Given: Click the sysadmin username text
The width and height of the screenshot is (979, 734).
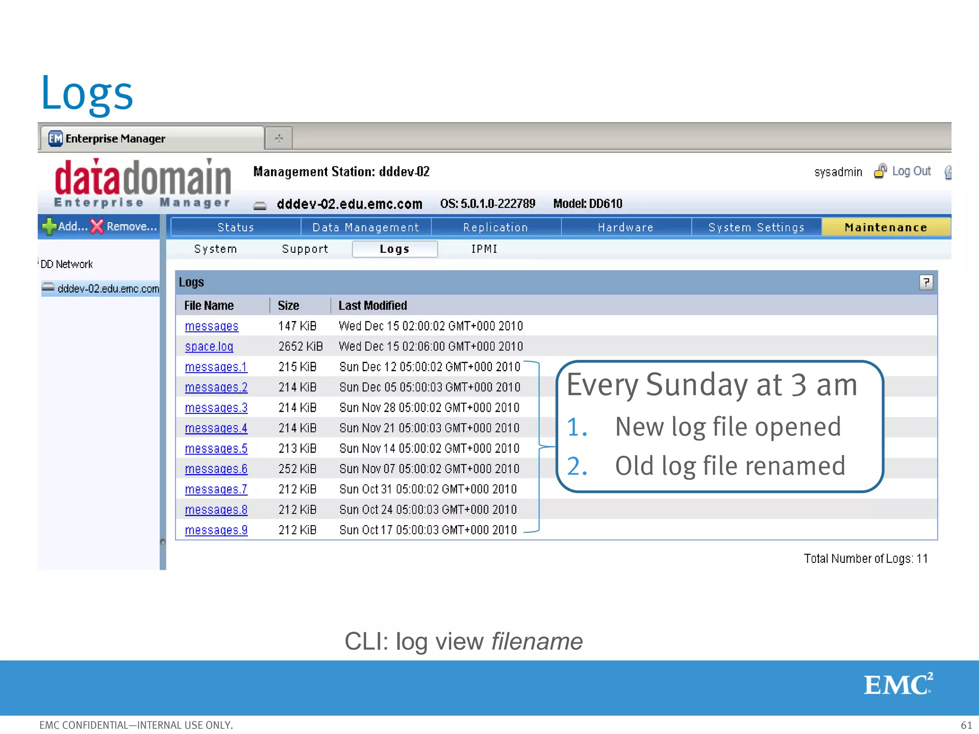Looking at the screenshot, I should (x=838, y=172).
